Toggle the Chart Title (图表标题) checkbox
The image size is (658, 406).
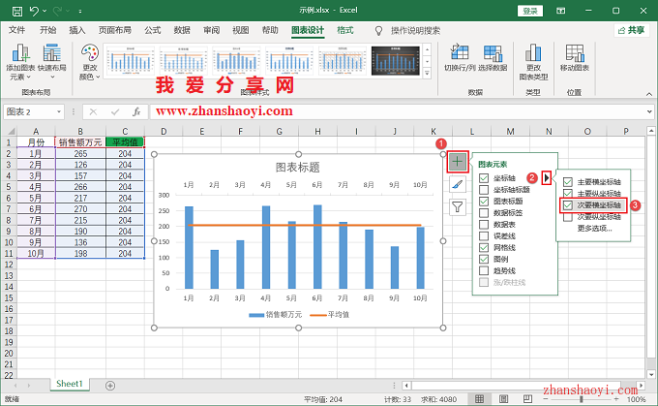click(x=484, y=202)
